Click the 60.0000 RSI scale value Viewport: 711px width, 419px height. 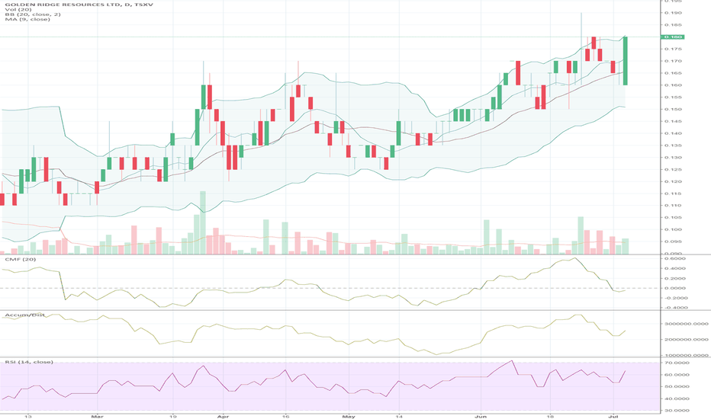pyautogui.click(x=677, y=375)
